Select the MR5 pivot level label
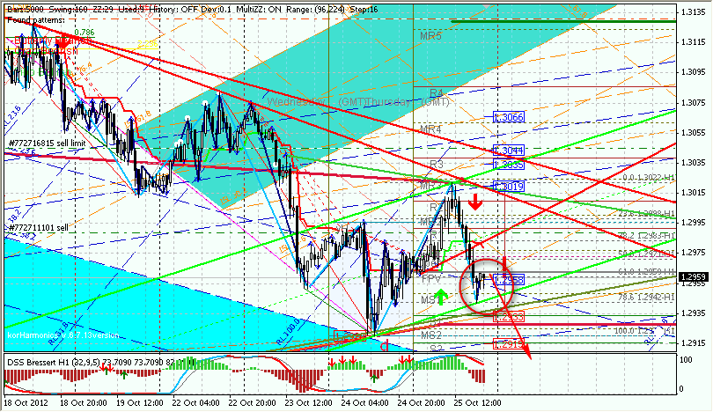Viewport: 713px width, 412px height. coord(430,36)
